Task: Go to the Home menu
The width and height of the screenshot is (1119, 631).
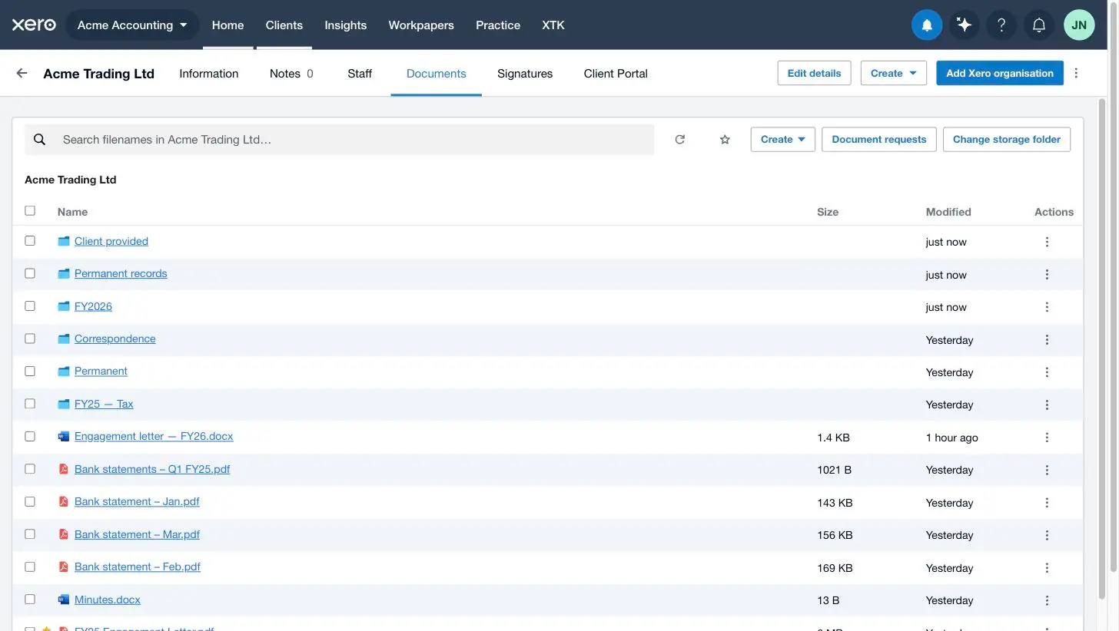Action: 227,25
